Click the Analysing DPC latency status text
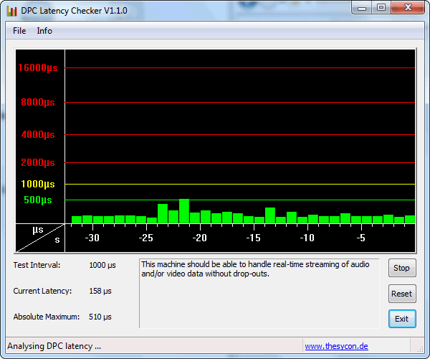 tap(54, 346)
